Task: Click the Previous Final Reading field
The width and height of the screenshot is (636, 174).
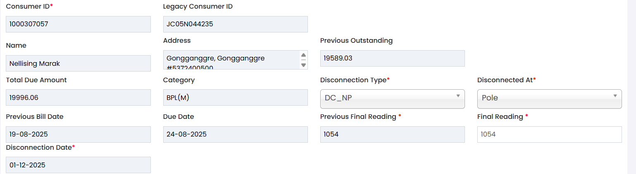Action: [x=392, y=135]
